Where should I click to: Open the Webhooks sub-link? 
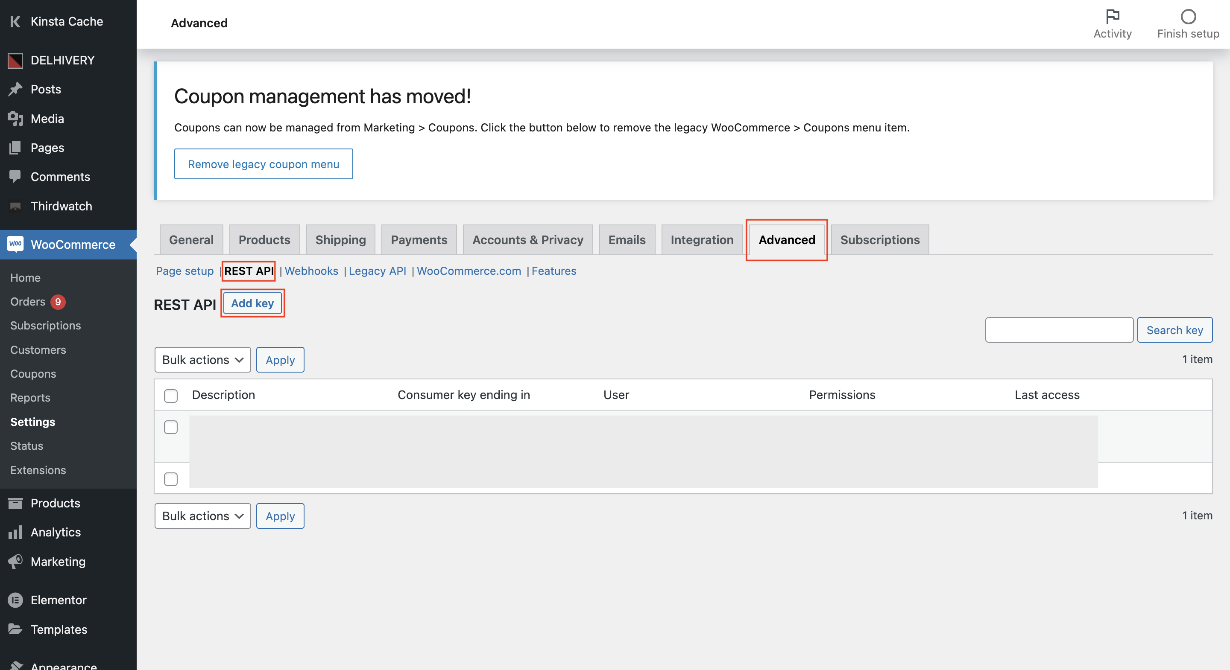(311, 271)
